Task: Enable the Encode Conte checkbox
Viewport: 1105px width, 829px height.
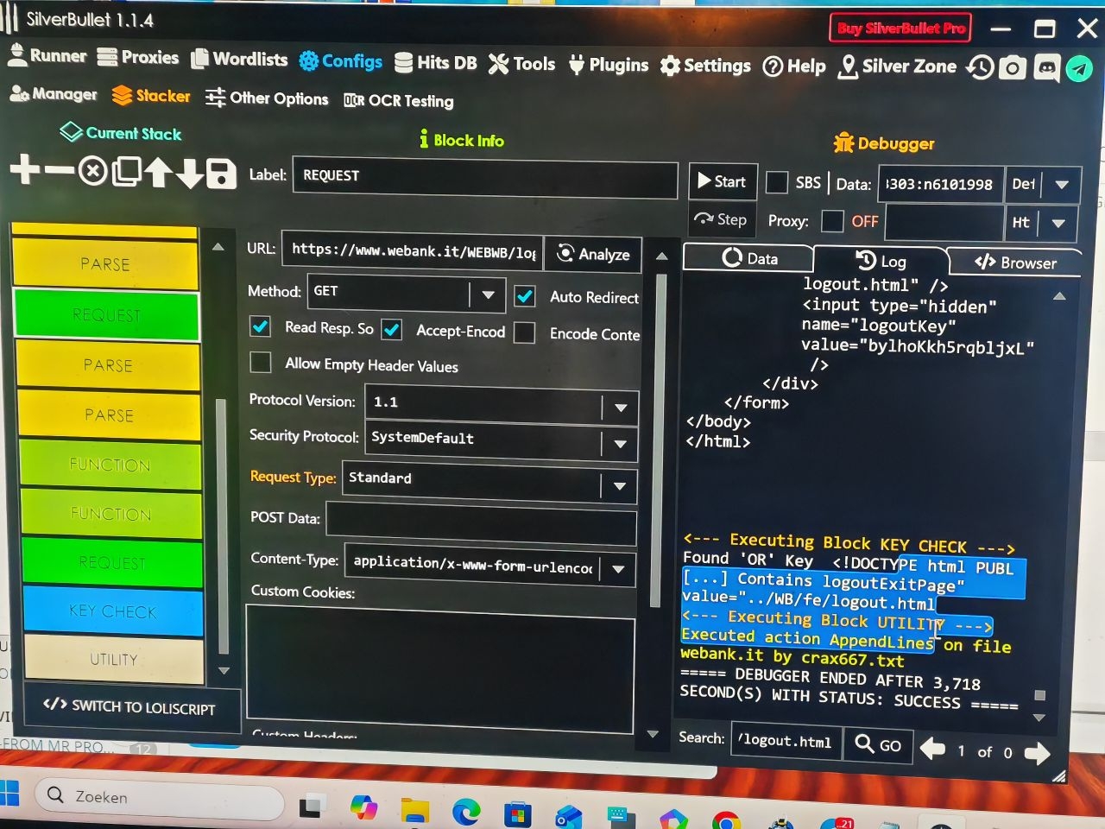Action: point(525,332)
